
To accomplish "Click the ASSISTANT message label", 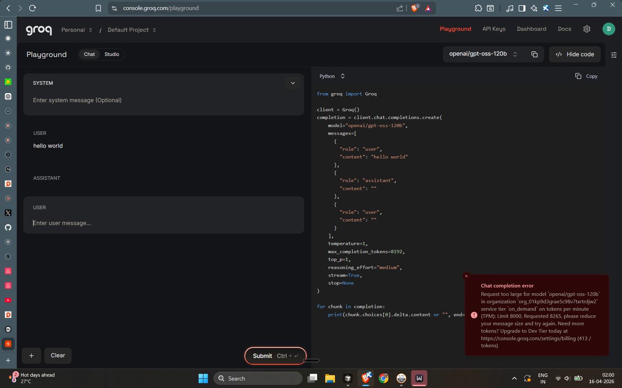I will (47, 178).
